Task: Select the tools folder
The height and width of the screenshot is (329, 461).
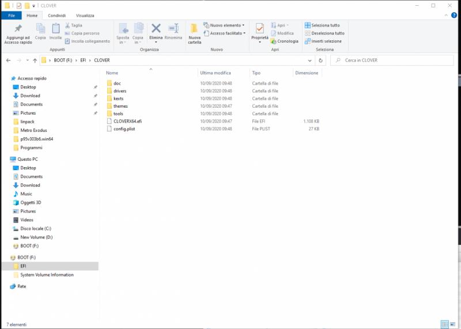Action: click(118, 114)
